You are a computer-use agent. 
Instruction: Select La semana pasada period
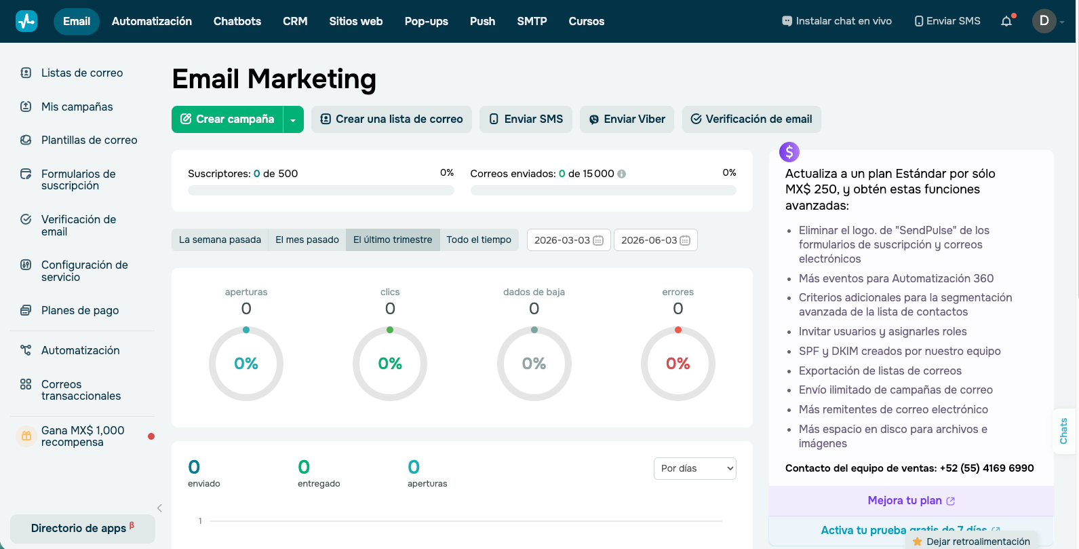coord(220,240)
